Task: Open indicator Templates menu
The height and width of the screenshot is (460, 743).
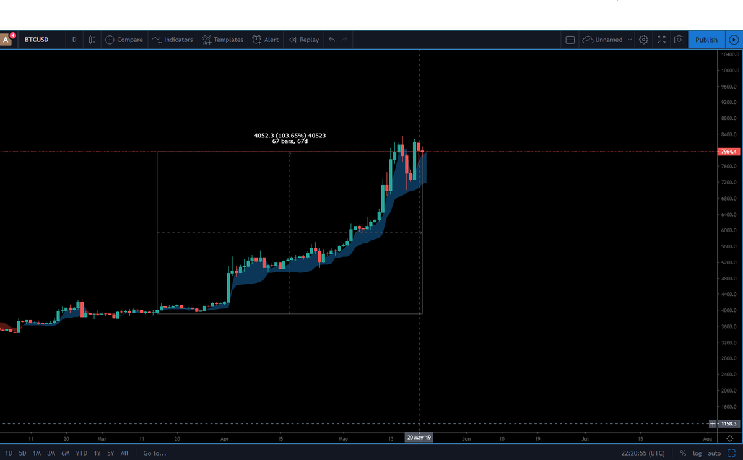Action: pyautogui.click(x=223, y=40)
